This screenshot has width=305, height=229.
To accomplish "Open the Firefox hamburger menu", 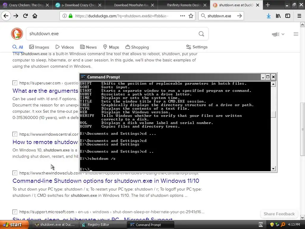I will pos(299,16).
